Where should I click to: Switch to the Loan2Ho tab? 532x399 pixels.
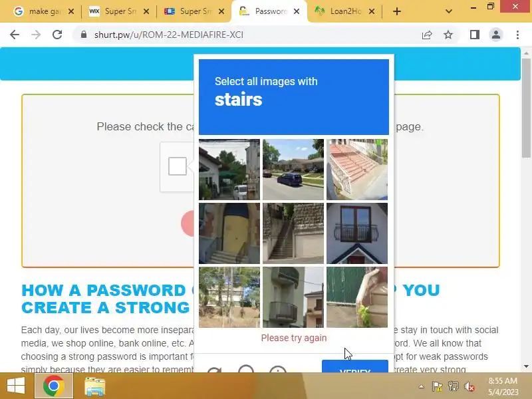(344, 11)
